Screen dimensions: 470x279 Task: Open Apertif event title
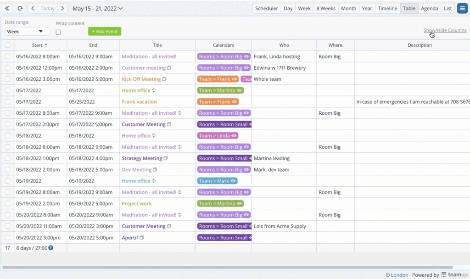coord(130,238)
